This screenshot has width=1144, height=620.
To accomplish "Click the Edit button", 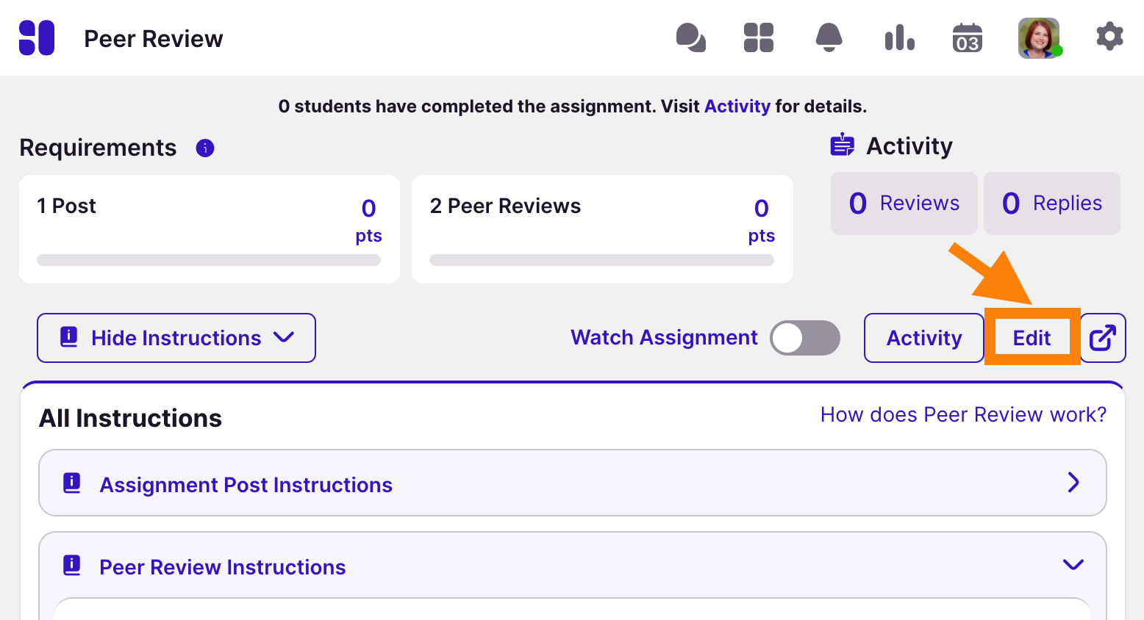I will (x=1032, y=338).
